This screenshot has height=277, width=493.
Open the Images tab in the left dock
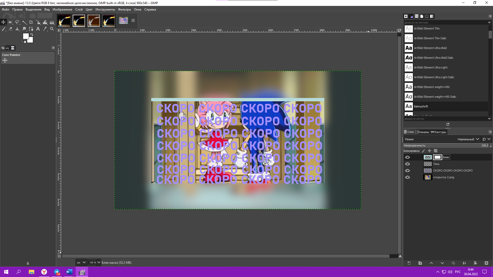coord(13,48)
